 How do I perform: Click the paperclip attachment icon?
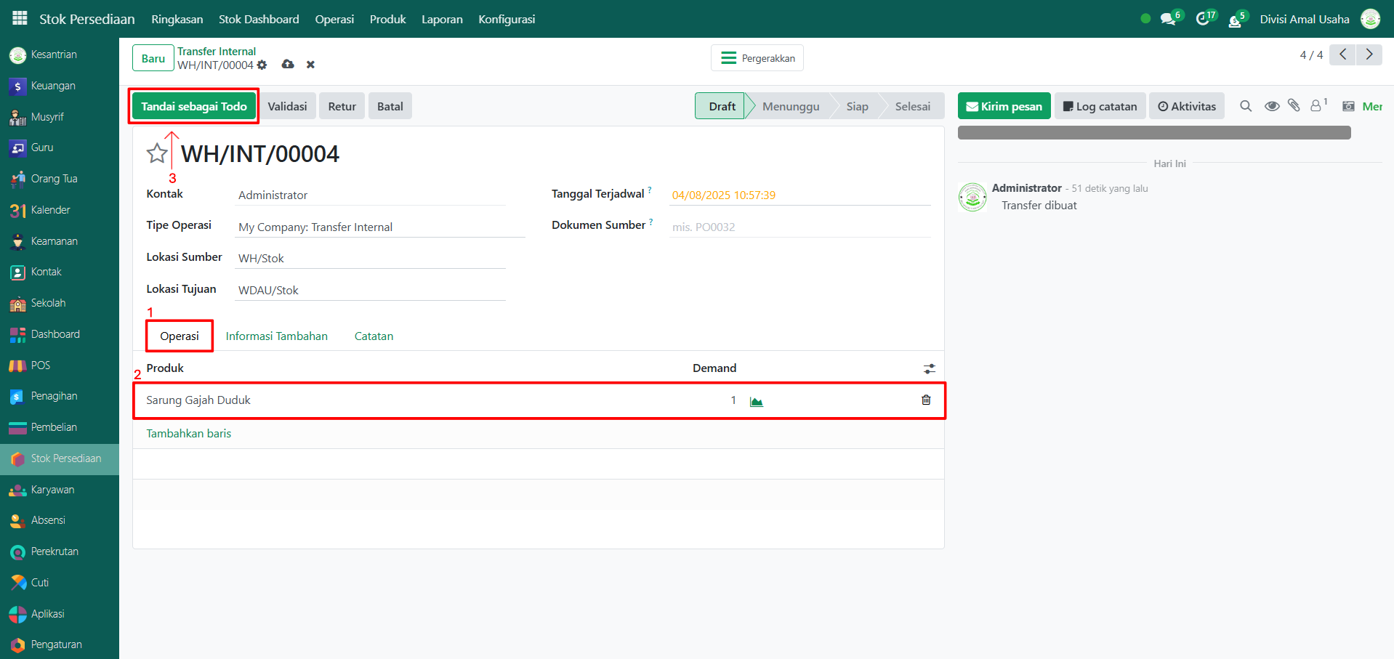1294,106
